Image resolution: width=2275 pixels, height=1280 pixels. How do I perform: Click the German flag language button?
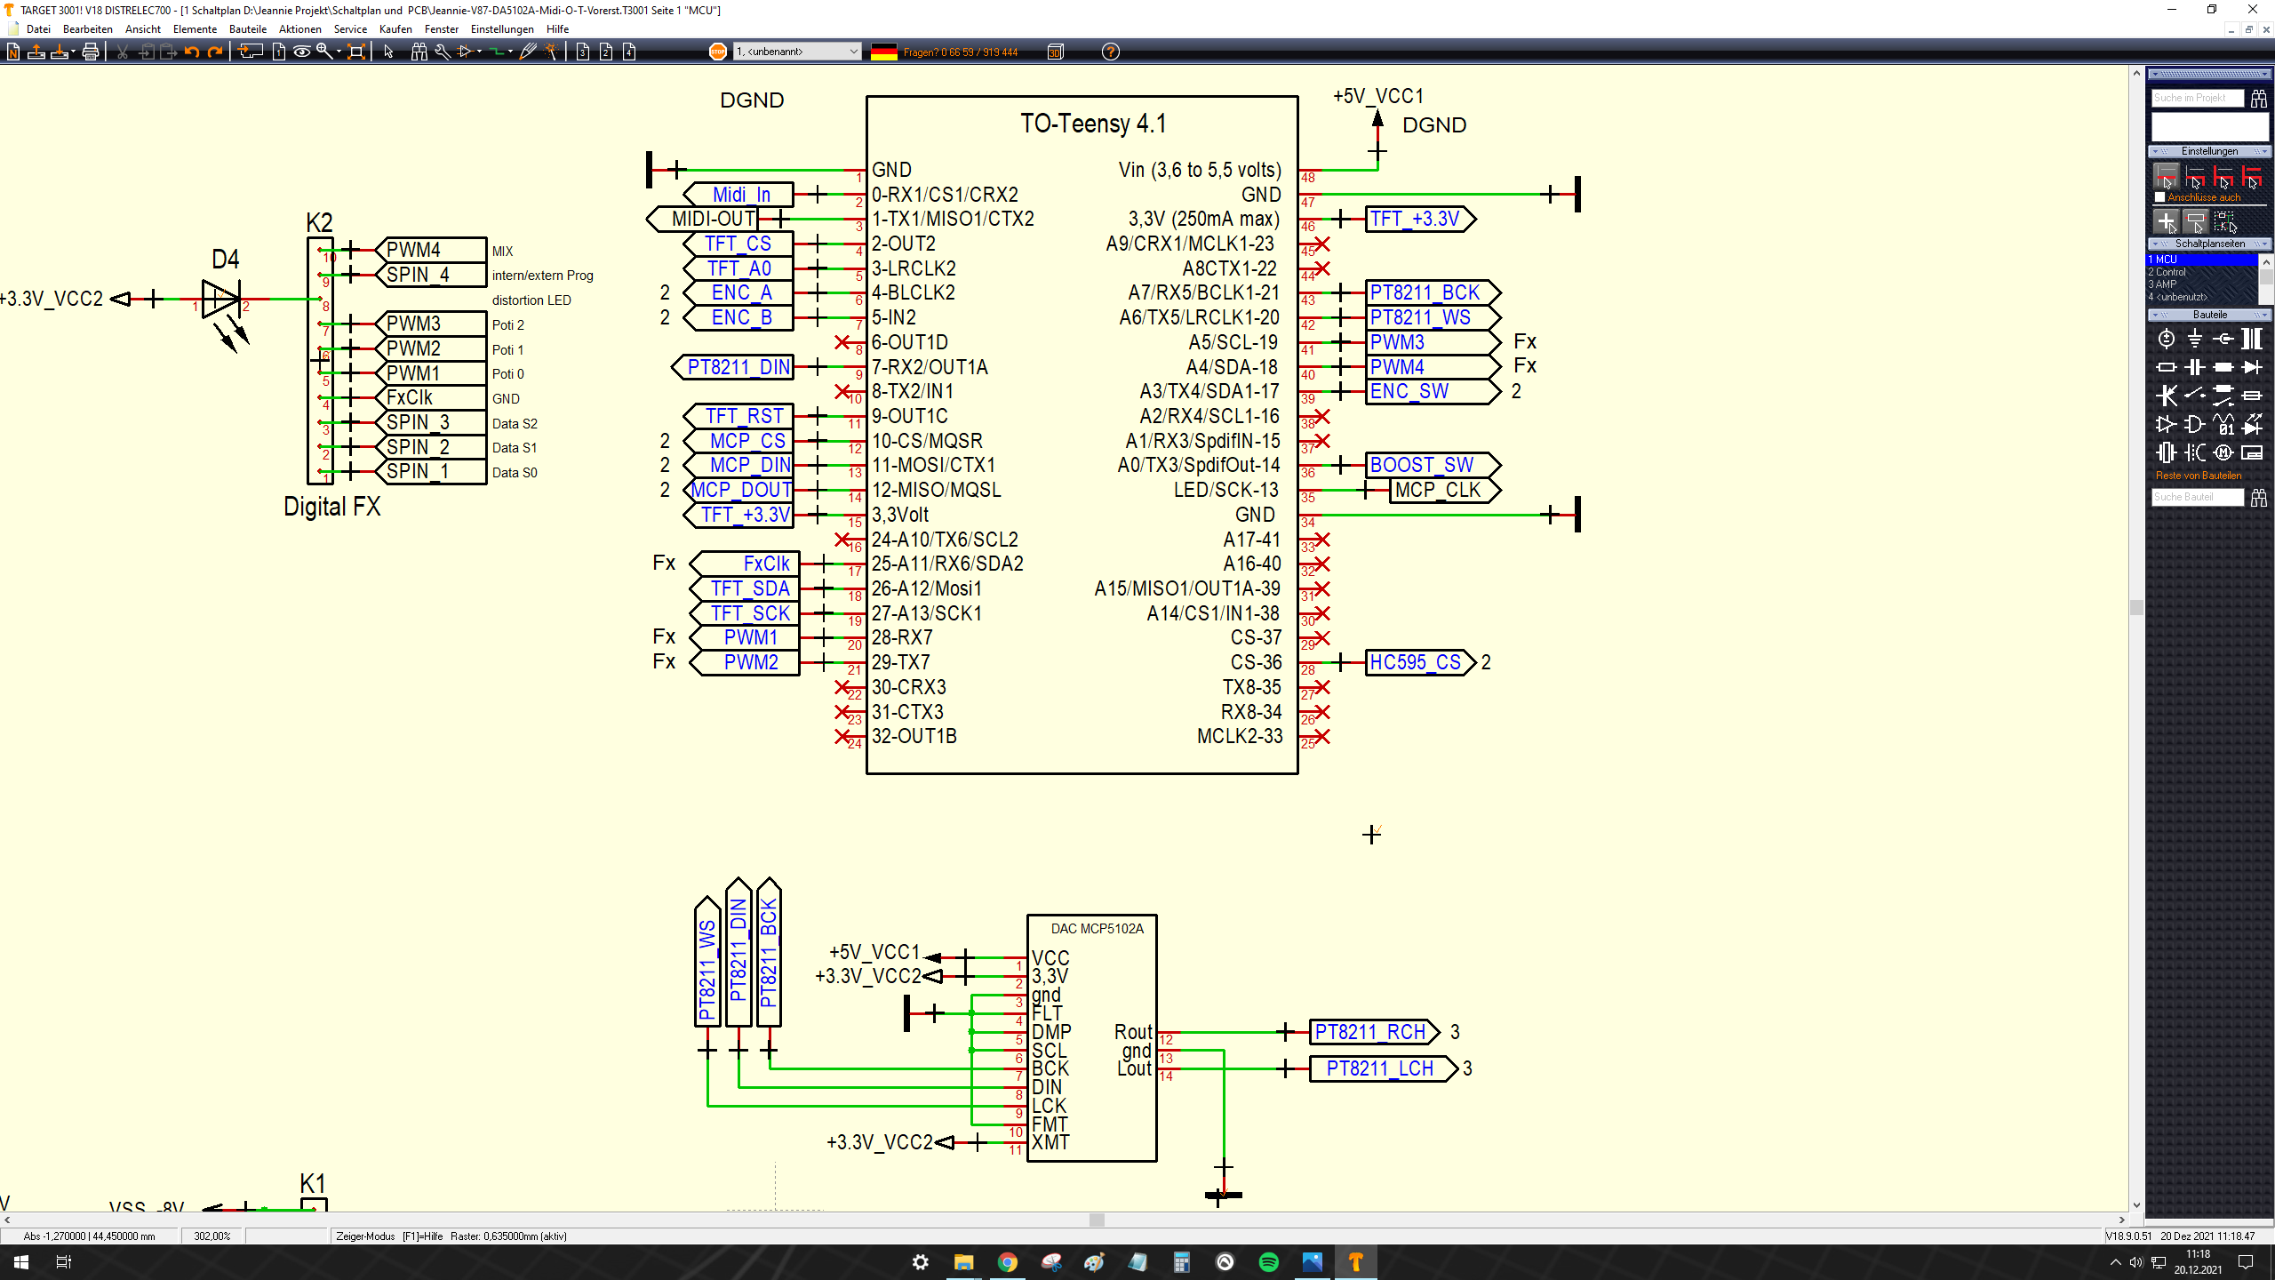tap(883, 52)
